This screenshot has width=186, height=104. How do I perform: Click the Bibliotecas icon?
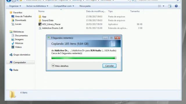(11, 31)
